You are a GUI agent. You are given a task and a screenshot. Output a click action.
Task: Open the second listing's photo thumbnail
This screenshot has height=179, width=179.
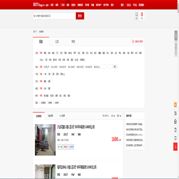tap(45, 172)
